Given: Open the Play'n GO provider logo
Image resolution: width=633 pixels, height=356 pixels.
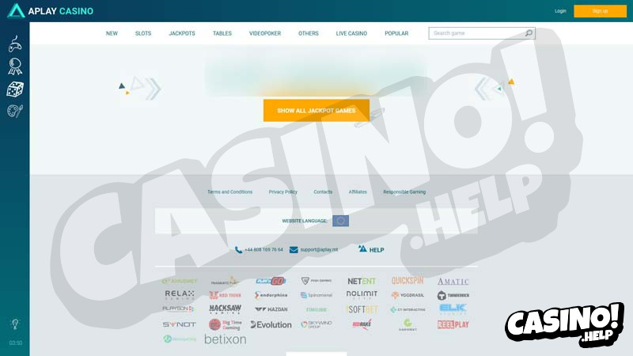Looking at the screenshot, I should [271, 281].
